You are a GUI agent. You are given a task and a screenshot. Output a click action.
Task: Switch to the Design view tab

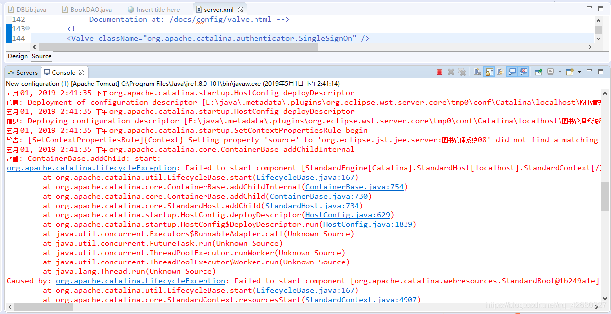[18, 56]
